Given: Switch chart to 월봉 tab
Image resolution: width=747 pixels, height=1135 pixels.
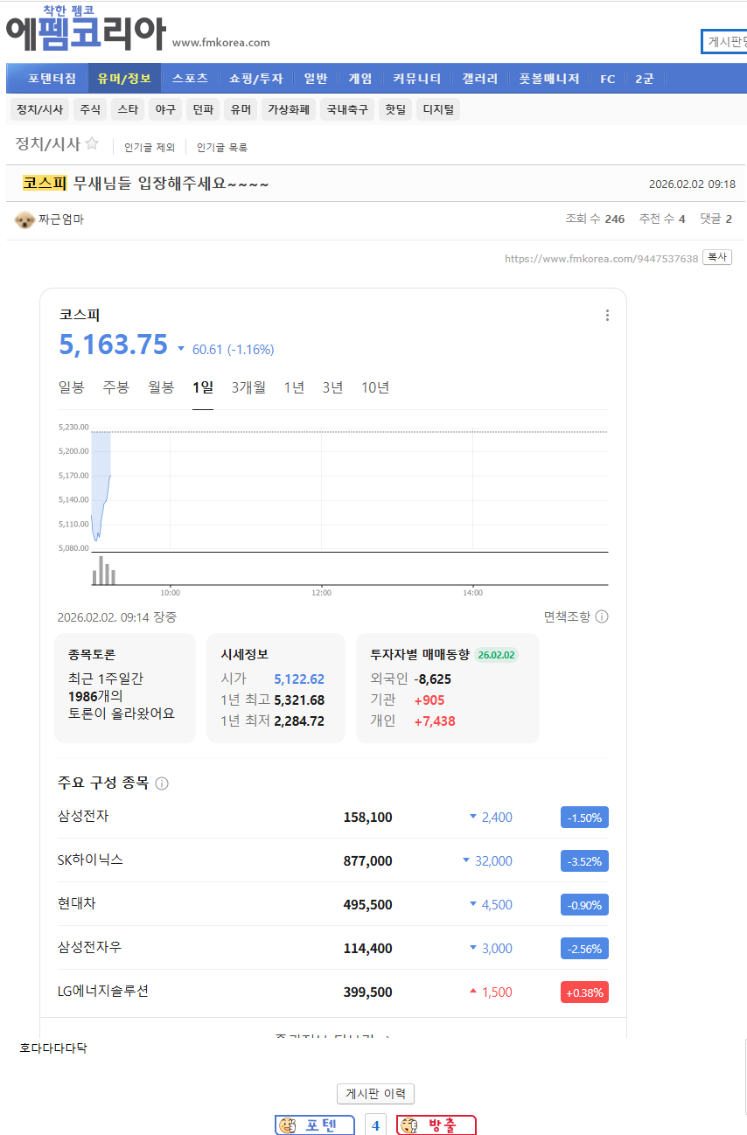Looking at the screenshot, I should click(161, 387).
